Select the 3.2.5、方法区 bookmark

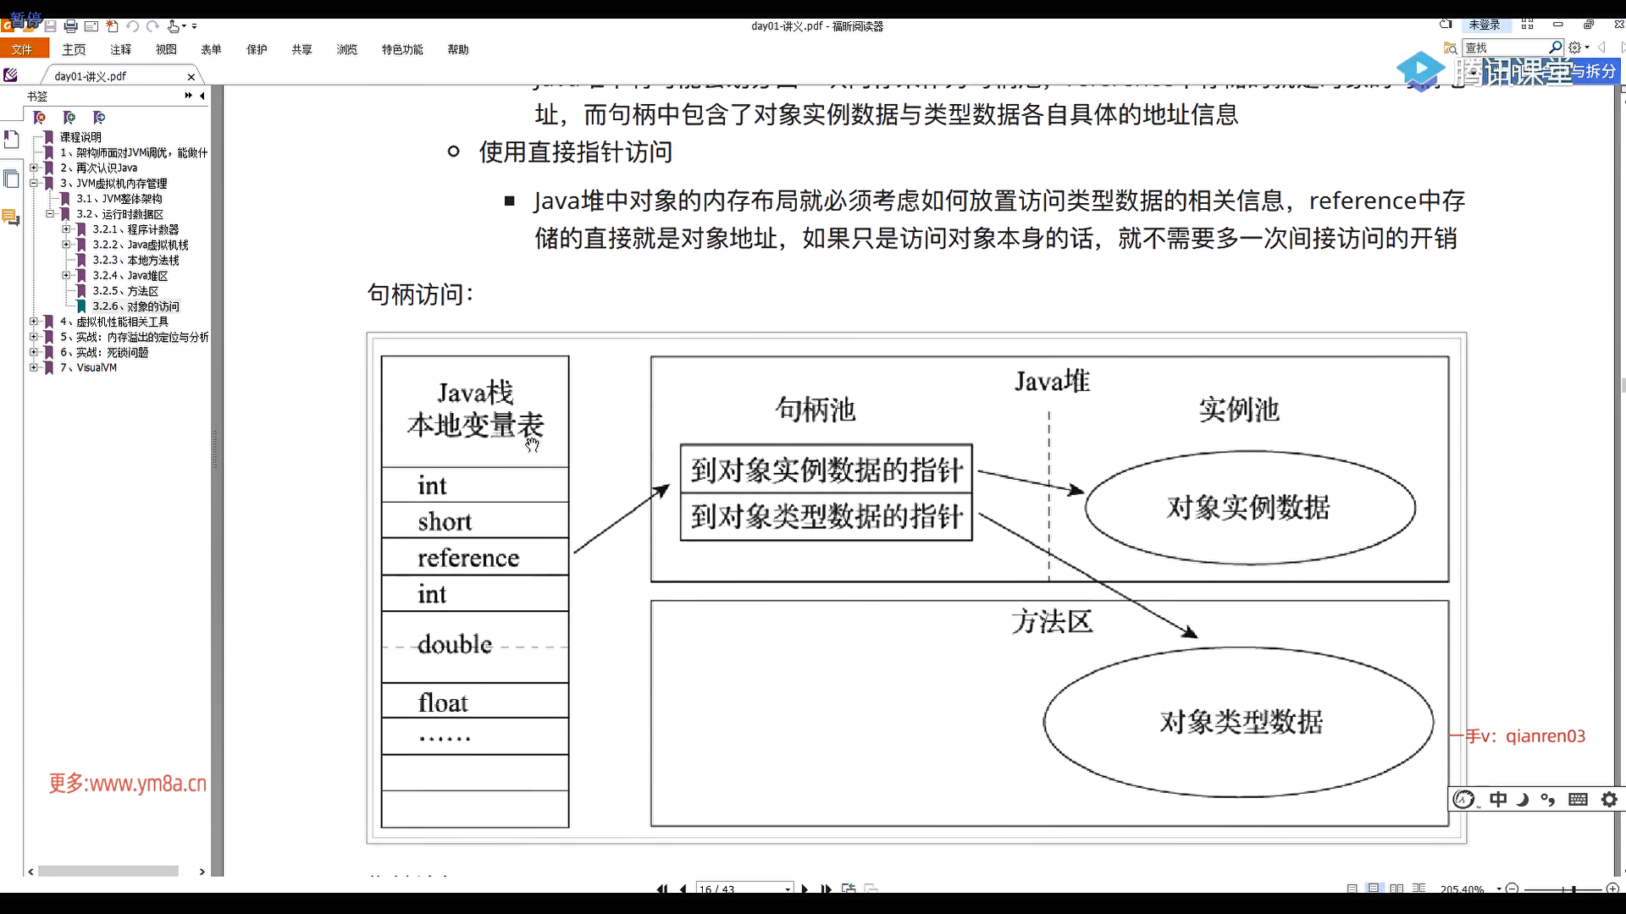click(x=125, y=290)
